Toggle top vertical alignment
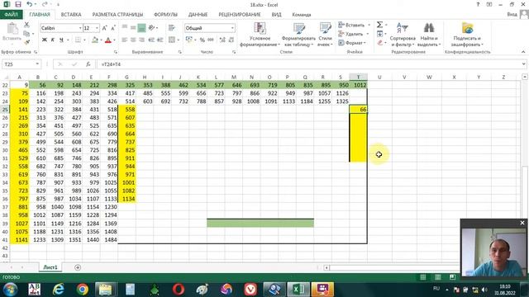Image resolution: width=529 pixels, height=297 pixels. click(x=125, y=28)
